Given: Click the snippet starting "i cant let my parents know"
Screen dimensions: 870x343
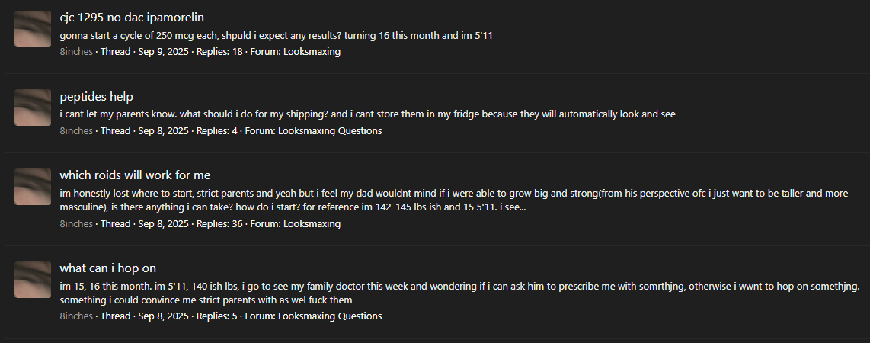Looking at the screenshot, I should (x=367, y=114).
